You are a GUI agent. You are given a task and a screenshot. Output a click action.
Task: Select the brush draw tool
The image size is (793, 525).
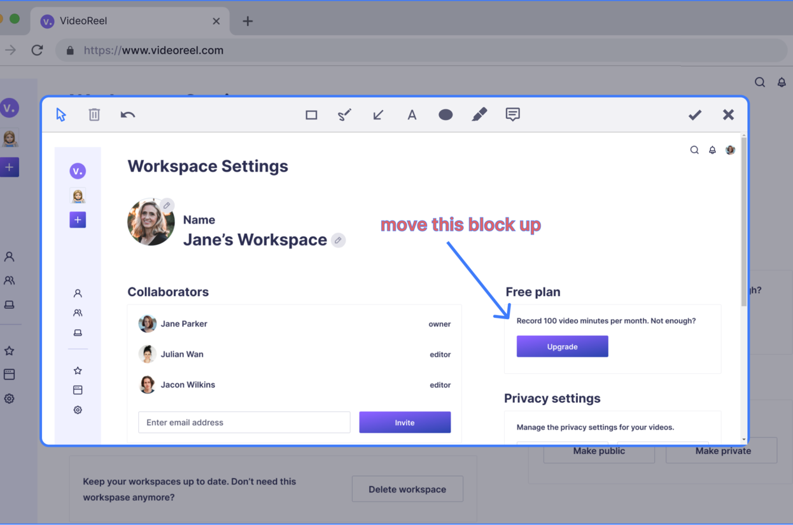click(344, 115)
